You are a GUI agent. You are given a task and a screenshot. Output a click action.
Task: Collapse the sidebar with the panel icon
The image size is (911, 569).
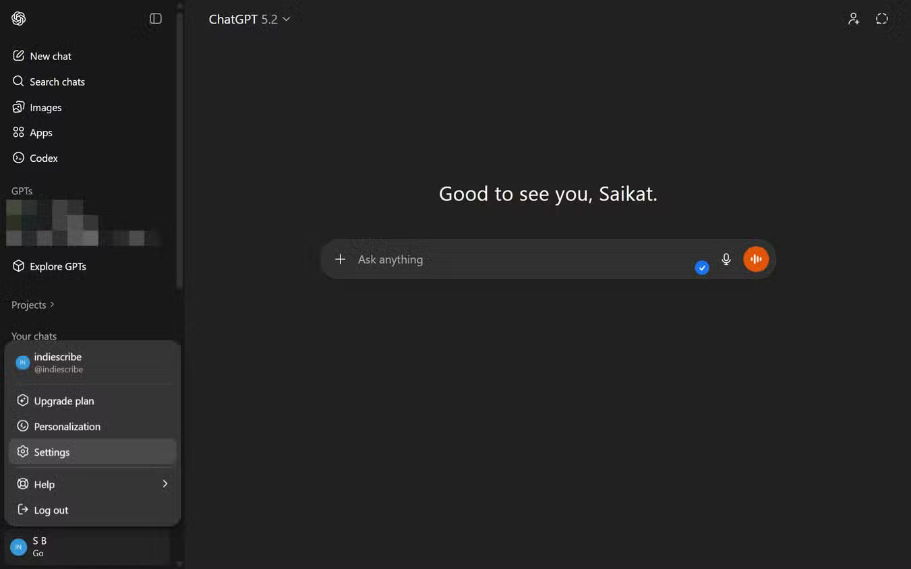156,19
